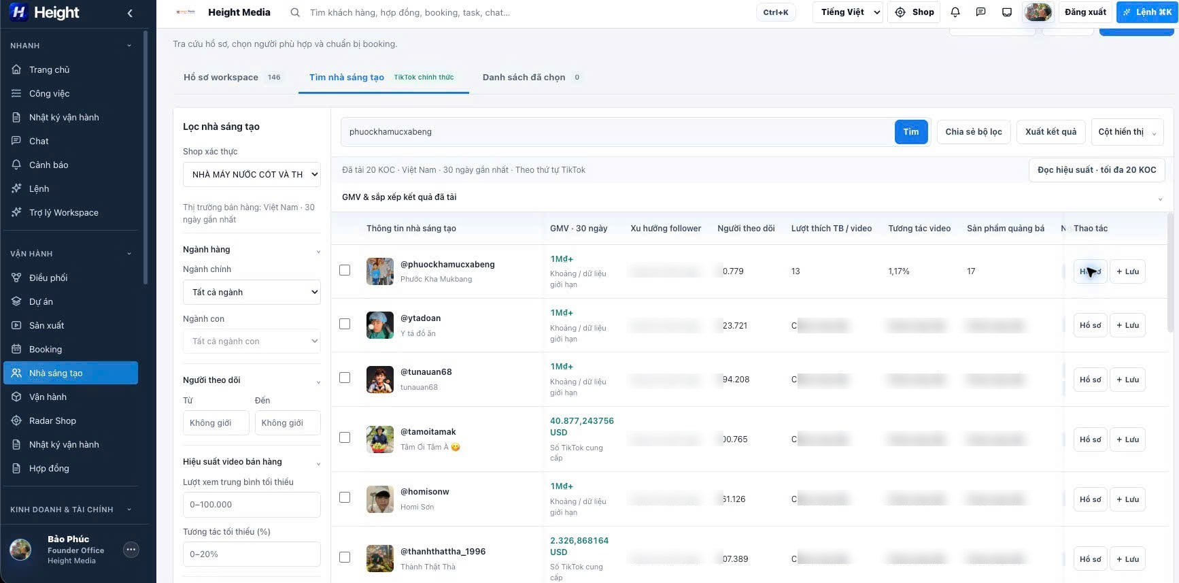This screenshot has height=583, width=1179.
Task: Open Shop xác thực dropdown
Action: point(252,174)
